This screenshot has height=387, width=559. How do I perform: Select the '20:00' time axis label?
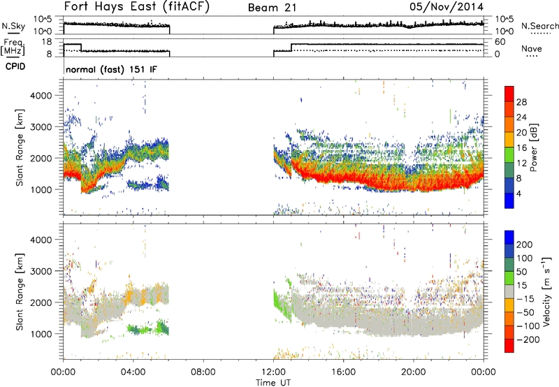click(413, 372)
